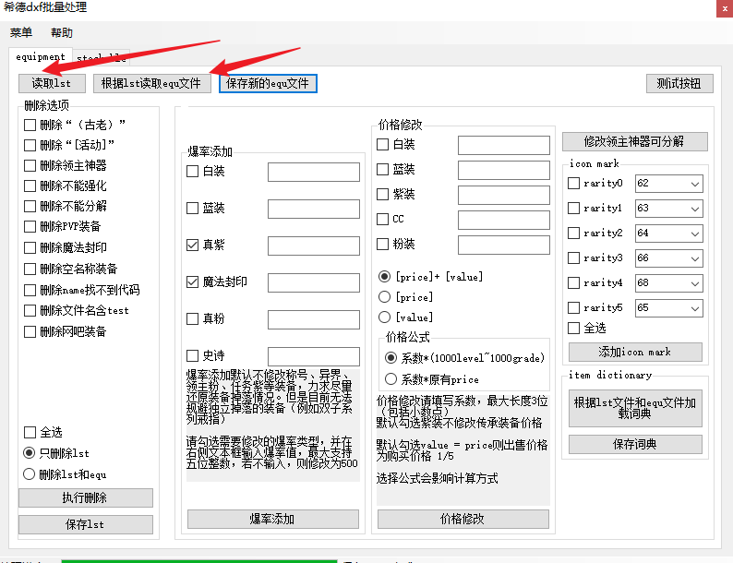The image size is (733, 563).
Task: Enable 删除PVP装备 checkbox
Action: (x=30, y=226)
